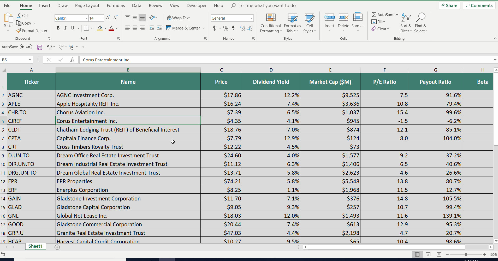The height and width of the screenshot is (261, 498).
Task: Click the Save floppy disk icon
Action: pyautogui.click(x=40, y=47)
